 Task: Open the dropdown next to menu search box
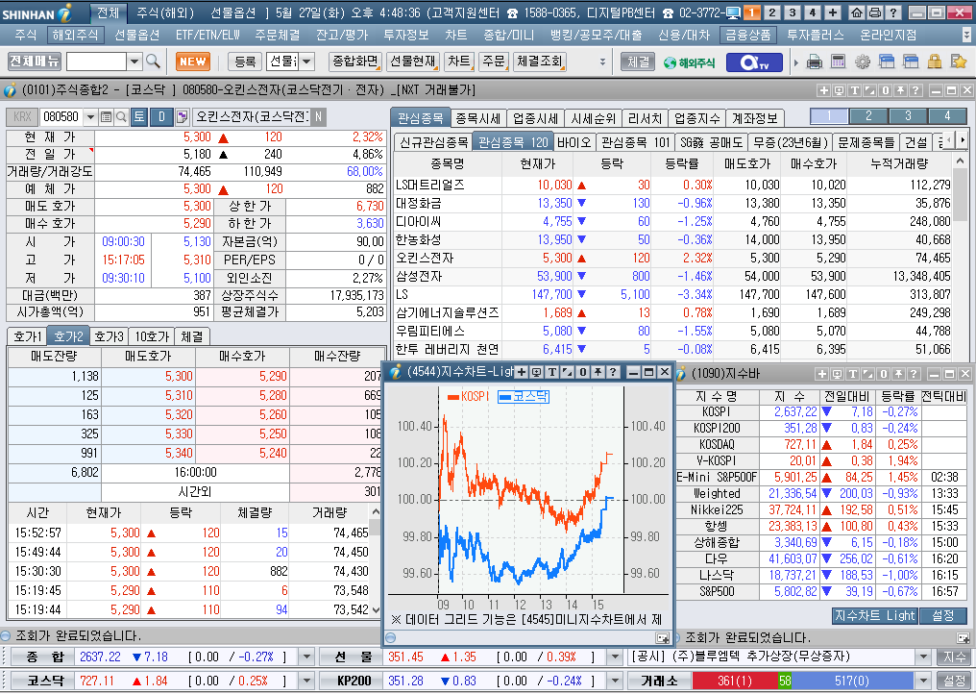(x=134, y=62)
